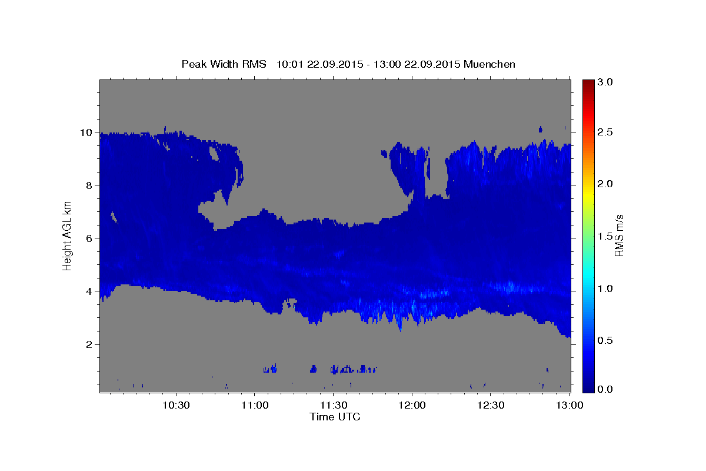Click the 'RMS m/s' colorbar label
The height and width of the screenshot is (471, 706).
point(619,235)
